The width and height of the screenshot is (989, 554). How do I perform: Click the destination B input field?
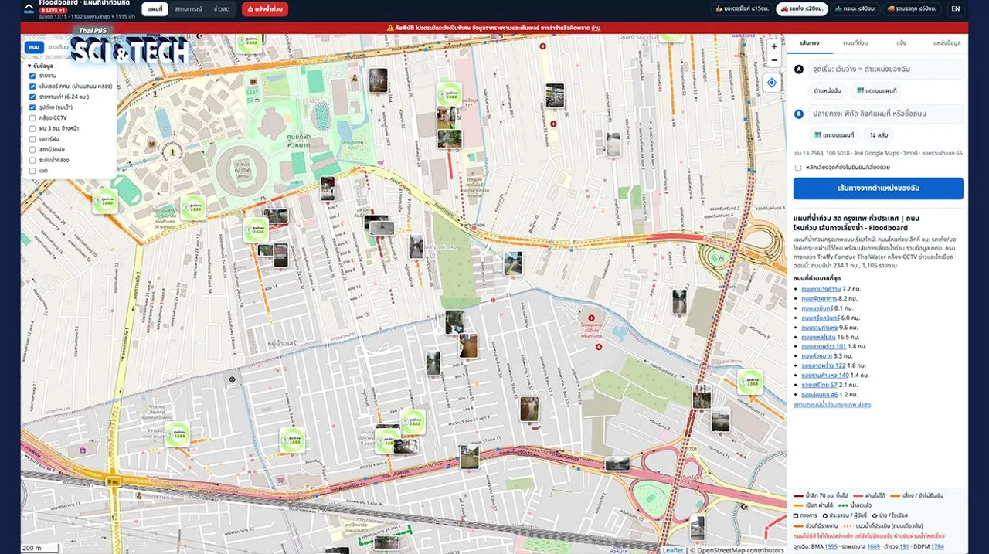coord(885,114)
